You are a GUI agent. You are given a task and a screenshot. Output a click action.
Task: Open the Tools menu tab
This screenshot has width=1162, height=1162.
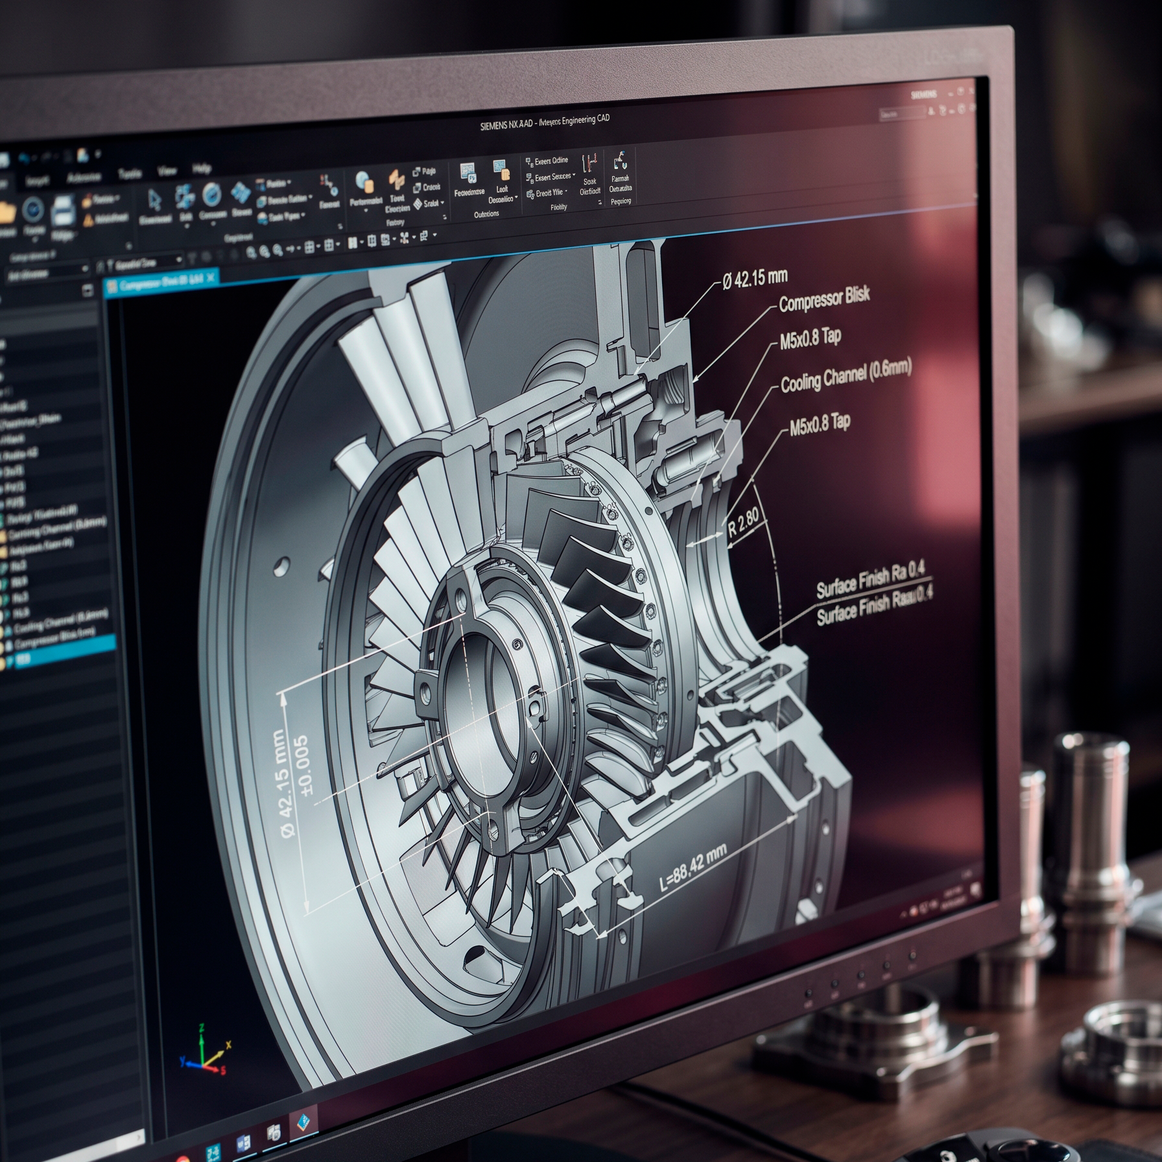(130, 174)
